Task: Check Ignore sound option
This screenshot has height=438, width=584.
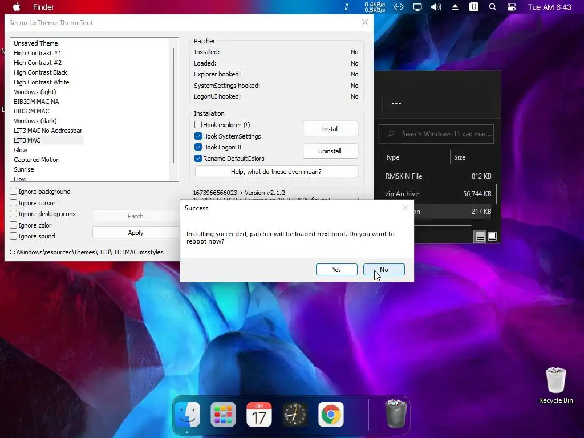Action: click(x=14, y=236)
